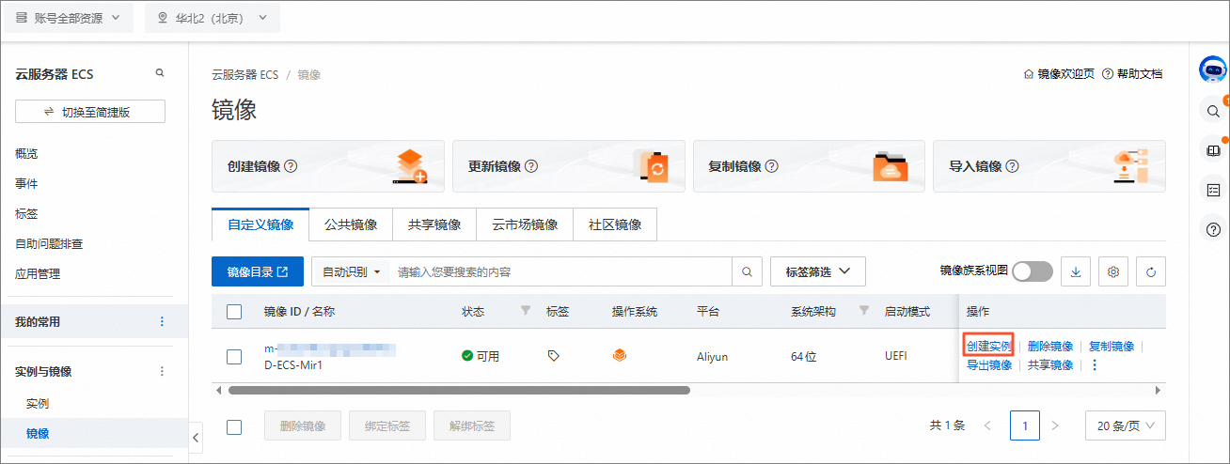Click the download export icon button

pos(1076,271)
